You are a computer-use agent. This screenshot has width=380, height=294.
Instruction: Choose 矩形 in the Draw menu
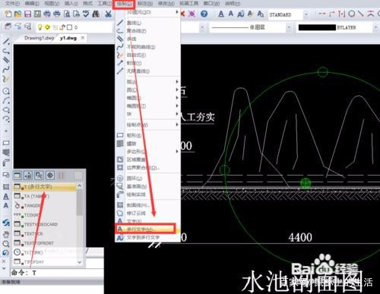click(147, 136)
